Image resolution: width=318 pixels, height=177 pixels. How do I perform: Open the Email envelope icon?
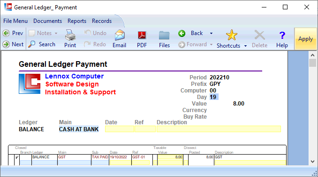point(120,35)
